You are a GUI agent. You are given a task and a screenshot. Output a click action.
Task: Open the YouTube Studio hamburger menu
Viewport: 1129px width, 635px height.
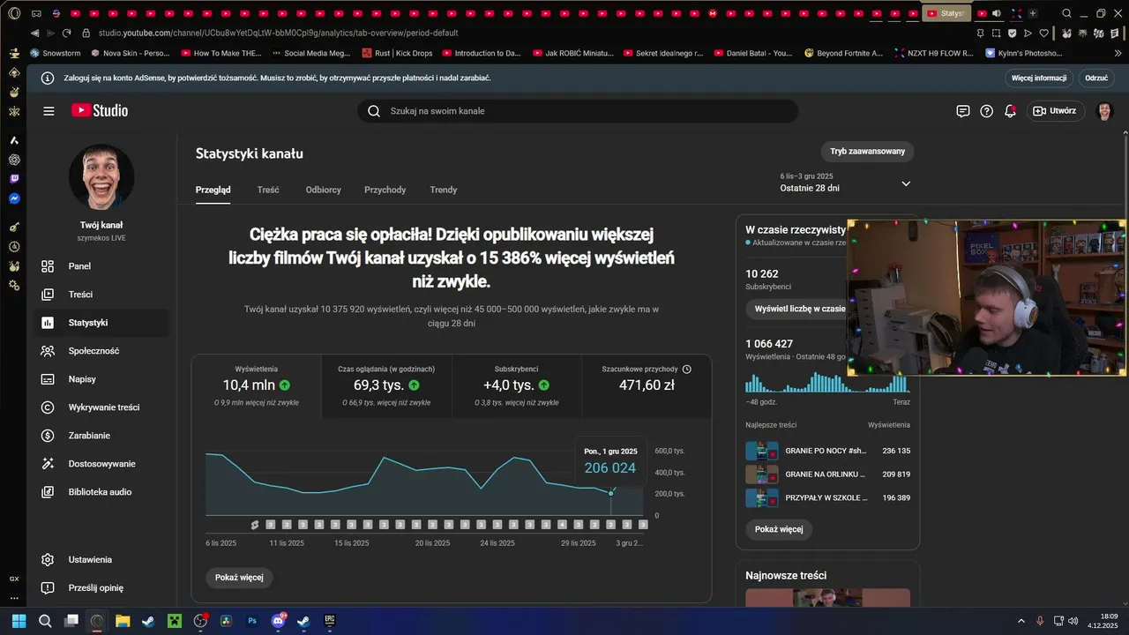click(49, 111)
